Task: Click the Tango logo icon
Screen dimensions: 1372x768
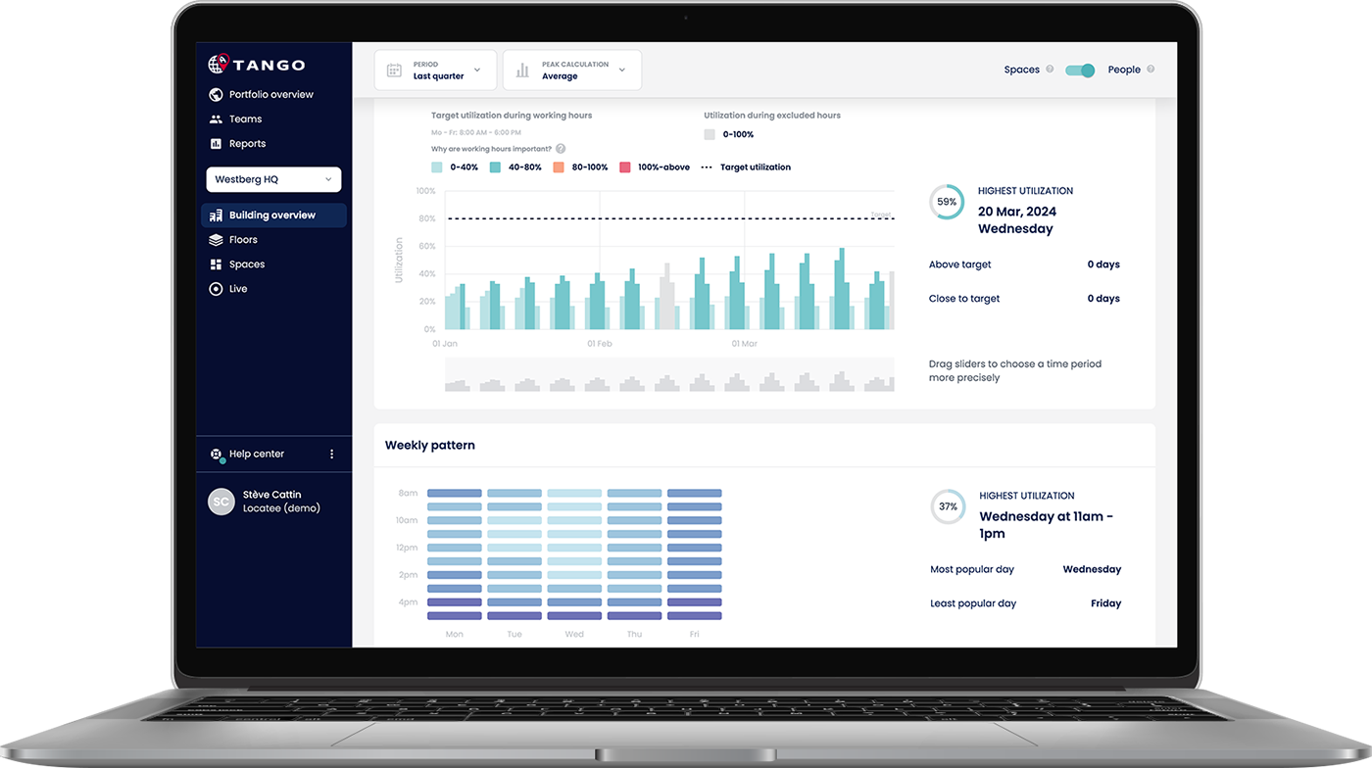Action: pyautogui.click(x=218, y=65)
